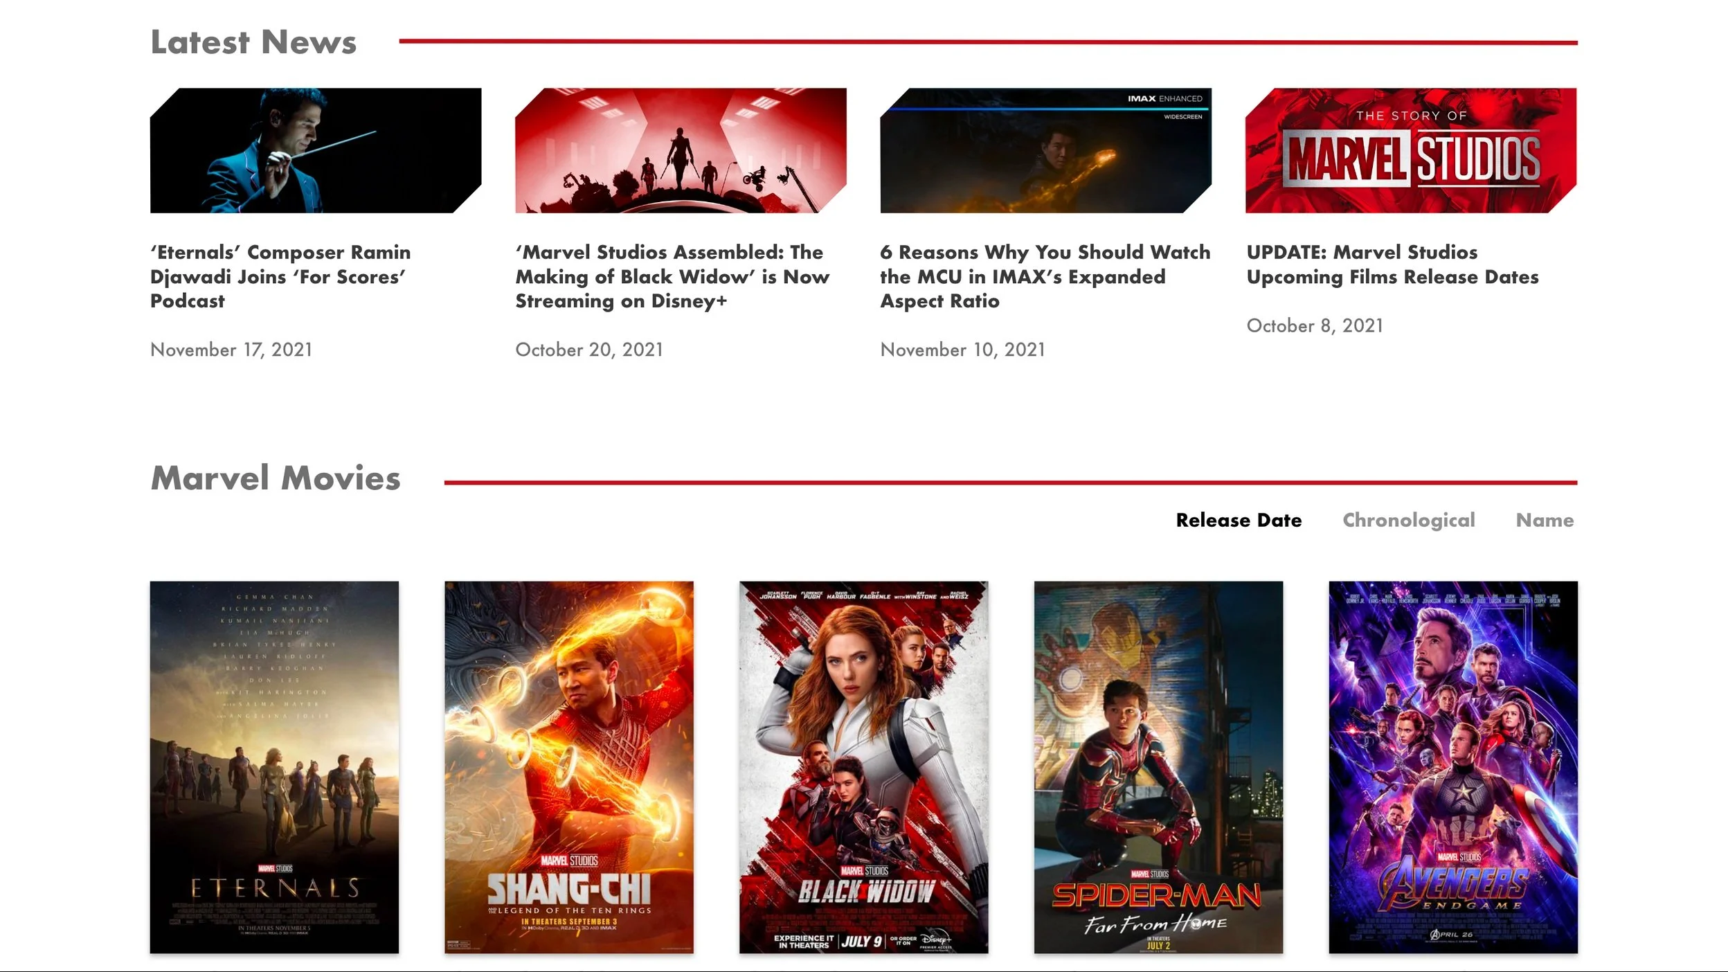Open the 'Making of Black Widow' headline link

click(x=672, y=276)
